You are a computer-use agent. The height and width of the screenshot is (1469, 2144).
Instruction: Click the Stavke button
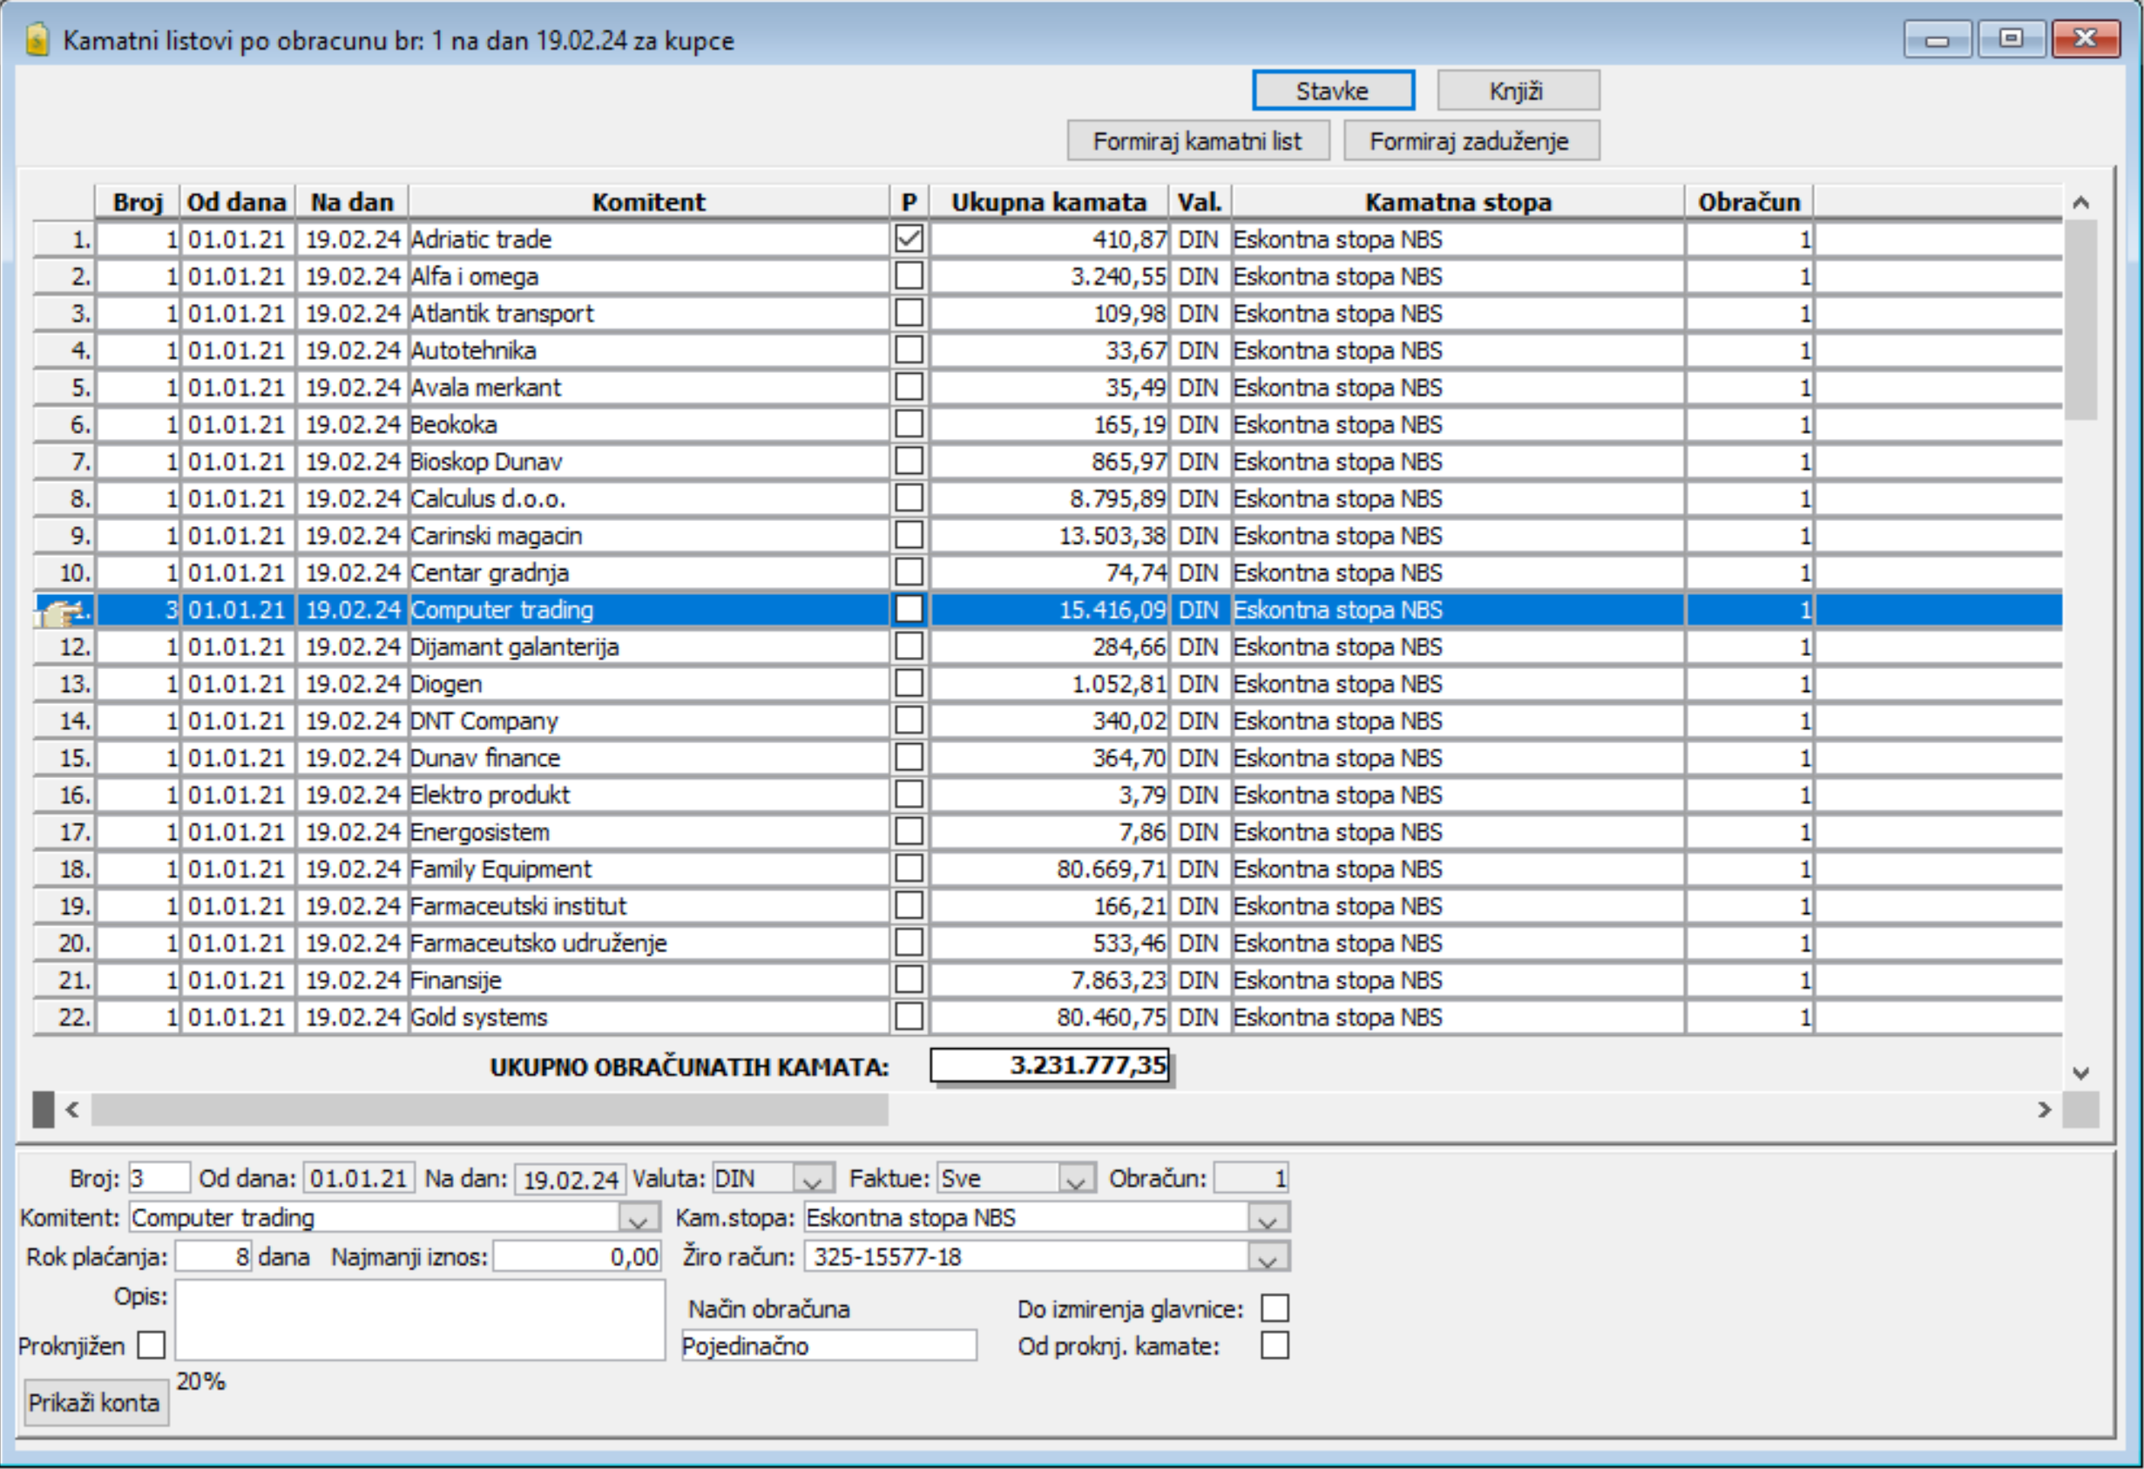(x=1332, y=91)
